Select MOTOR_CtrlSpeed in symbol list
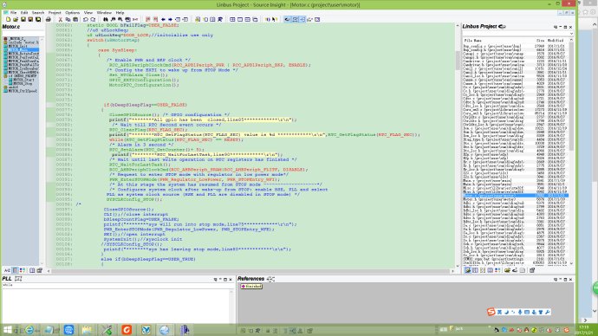598x336 pixels. pos(23,91)
